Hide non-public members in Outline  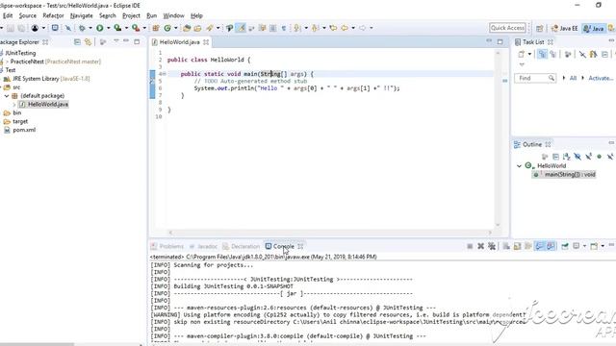599,157
